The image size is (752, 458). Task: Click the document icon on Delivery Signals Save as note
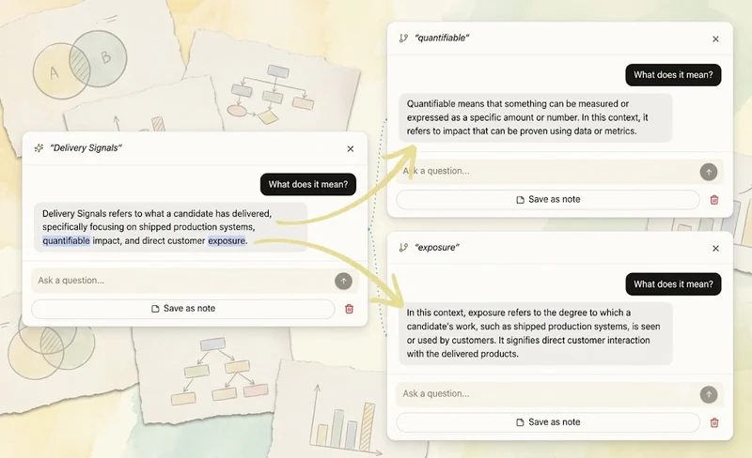tap(155, 309)
